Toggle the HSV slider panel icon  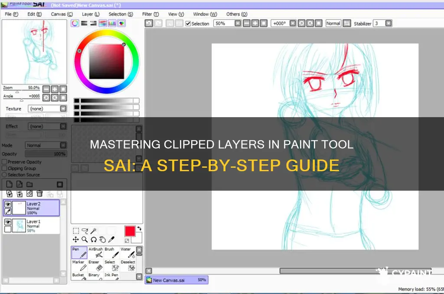94,23
